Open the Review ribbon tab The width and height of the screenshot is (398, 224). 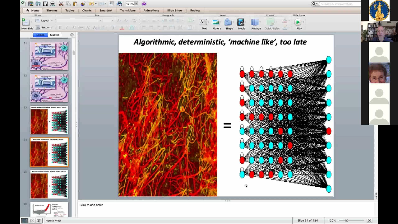click(x=195, y=11)
